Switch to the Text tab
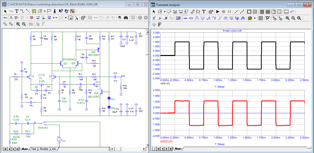 click(x=34, y=149)
